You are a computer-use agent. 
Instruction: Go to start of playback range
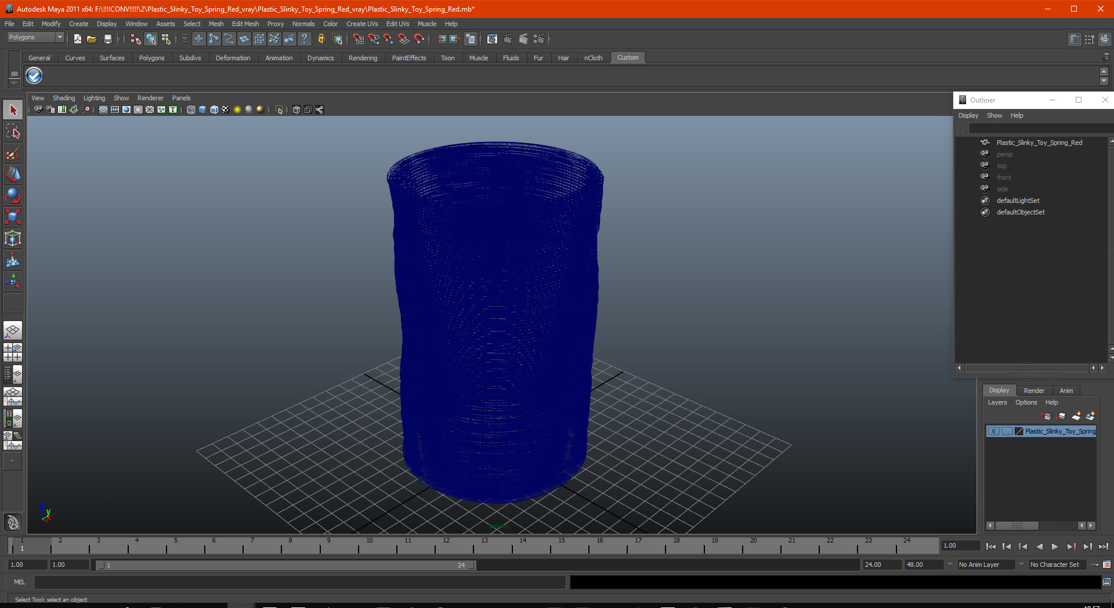click(x=991, y=547)
